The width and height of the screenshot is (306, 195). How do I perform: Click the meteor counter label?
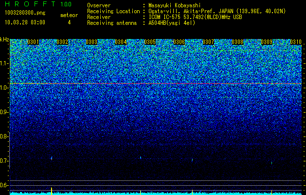69,15
